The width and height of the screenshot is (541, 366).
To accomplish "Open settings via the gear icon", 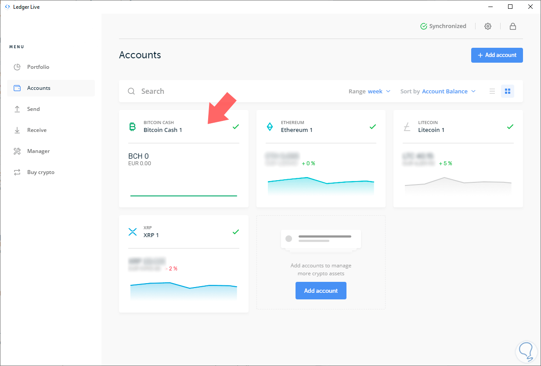I will [x=488, y=26].
